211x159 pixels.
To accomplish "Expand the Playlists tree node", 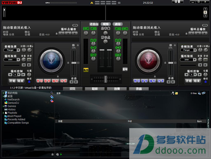I will click(3, 113).
